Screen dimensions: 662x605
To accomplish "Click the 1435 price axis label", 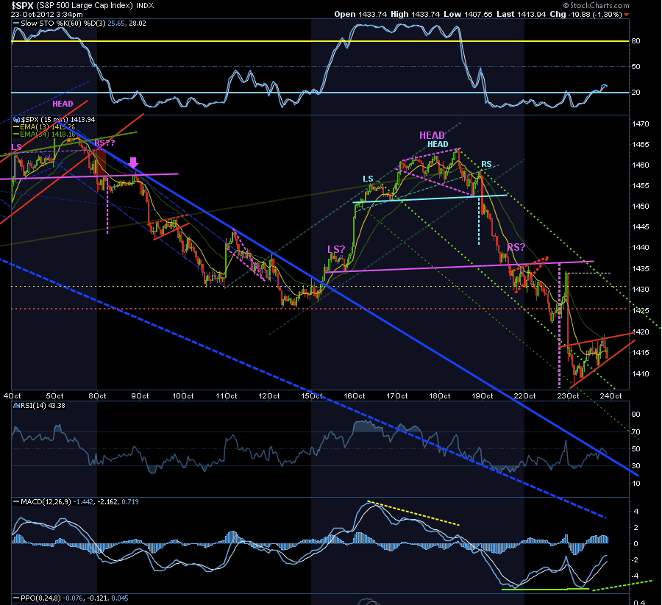I will pos(641,269).
